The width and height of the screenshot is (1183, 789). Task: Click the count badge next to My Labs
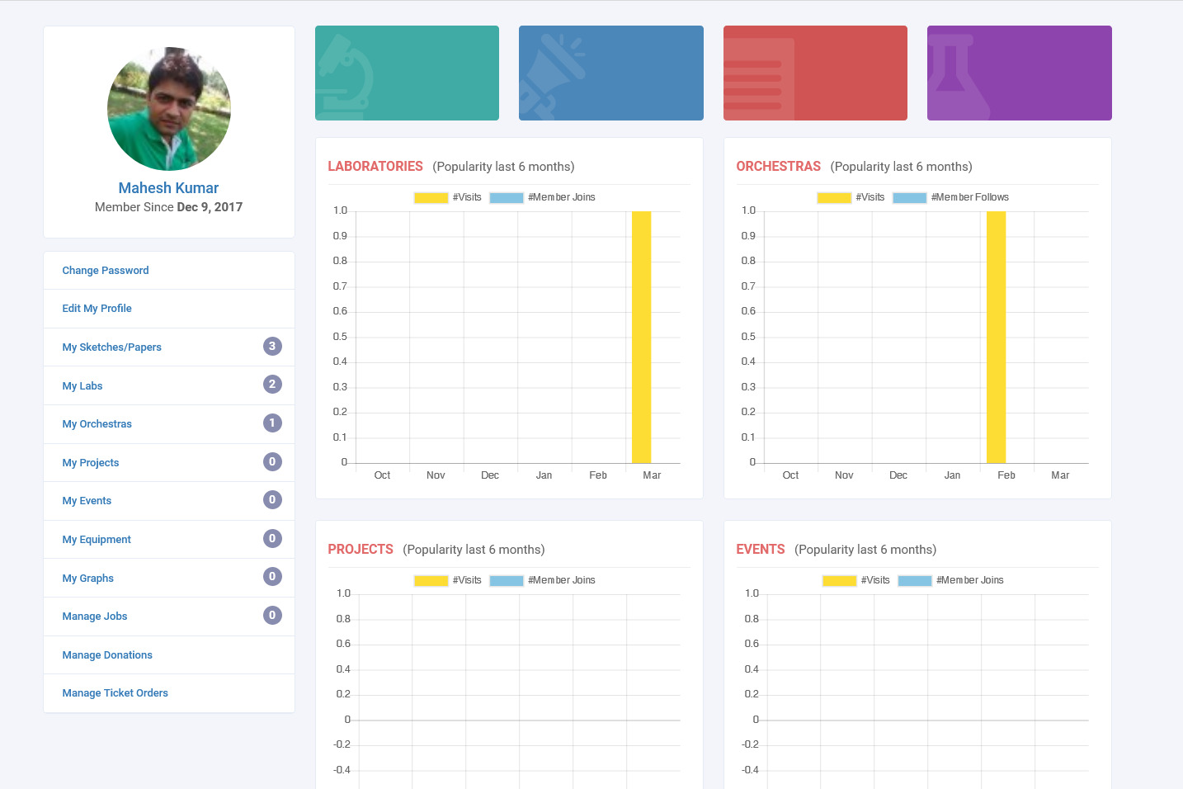(x=272, y=385)
